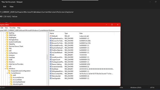Open Registry Editor Favorites menu
The height and width of the screenshot is (90, 160).
12,28
